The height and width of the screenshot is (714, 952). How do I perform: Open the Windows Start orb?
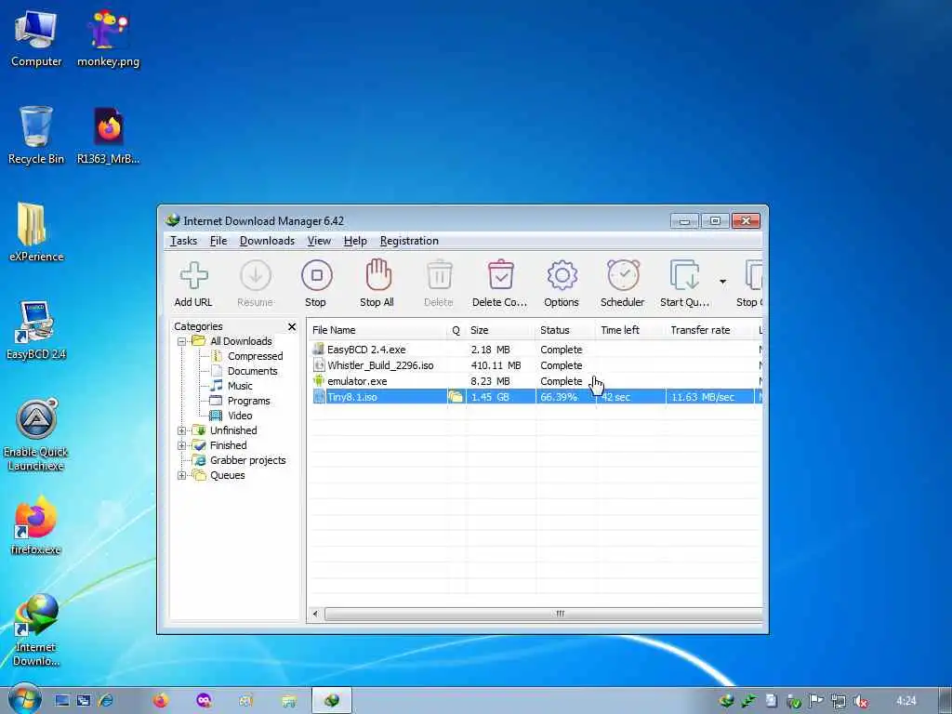pyautogui.click(x=24, y=699)
